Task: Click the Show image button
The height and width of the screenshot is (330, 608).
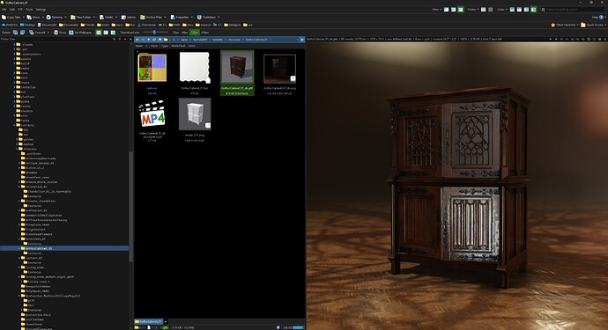Action: [x=60, y=33]
